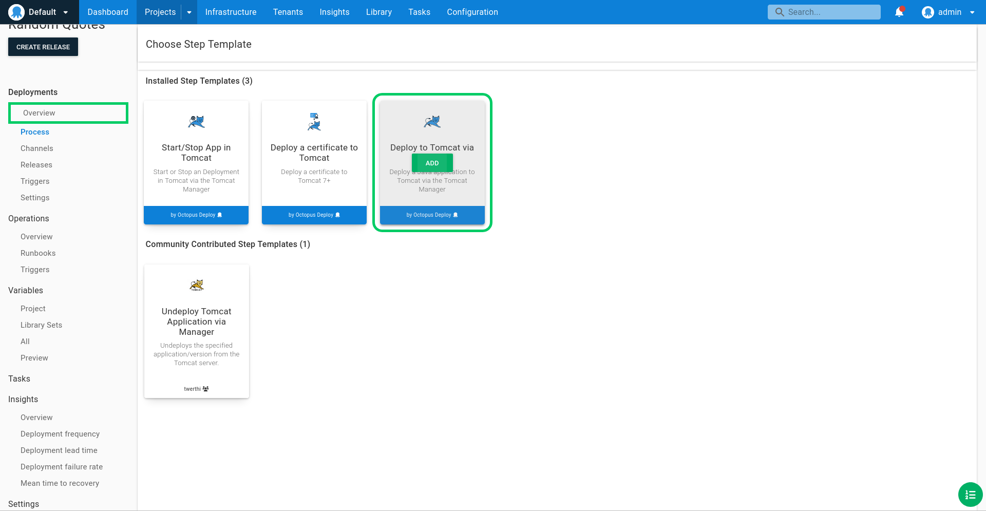Open variables Preview in sidebar
The height and width of the screenshot is (511, 986).
pyautogui.click(x=34, y=358)
